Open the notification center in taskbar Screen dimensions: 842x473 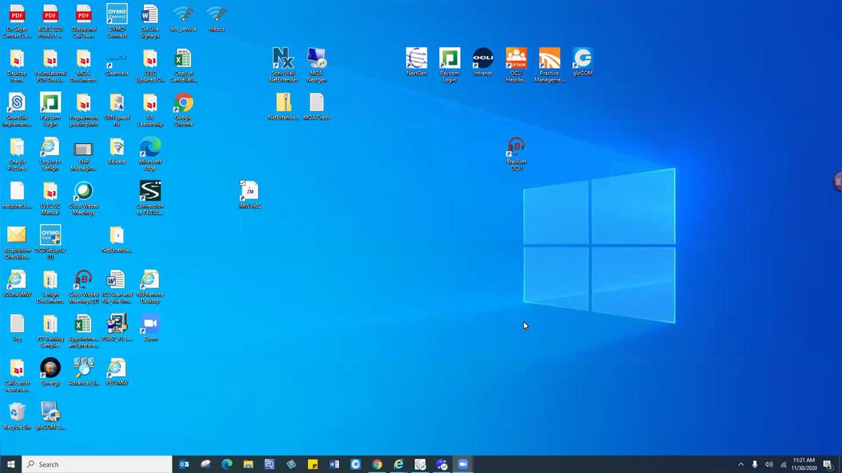pyautogui.click(x=828, y=465)
